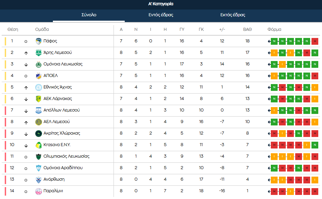
Task: Click the Πάφος team crest icon
Action: pos(39,41)
